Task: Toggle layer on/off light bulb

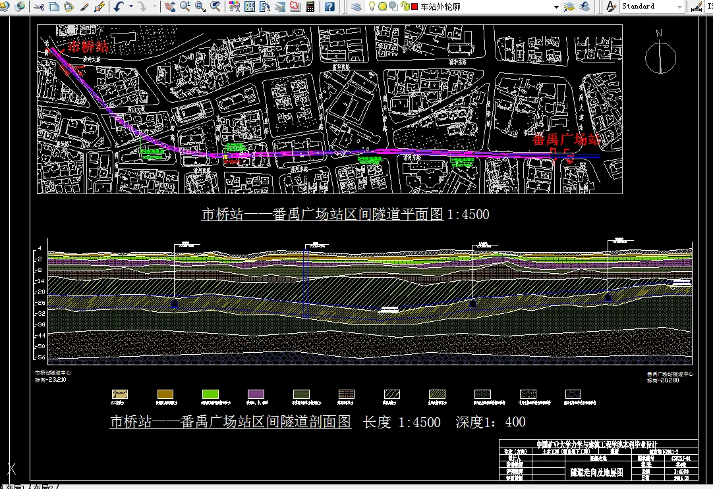Action: [x=372, y=6]
